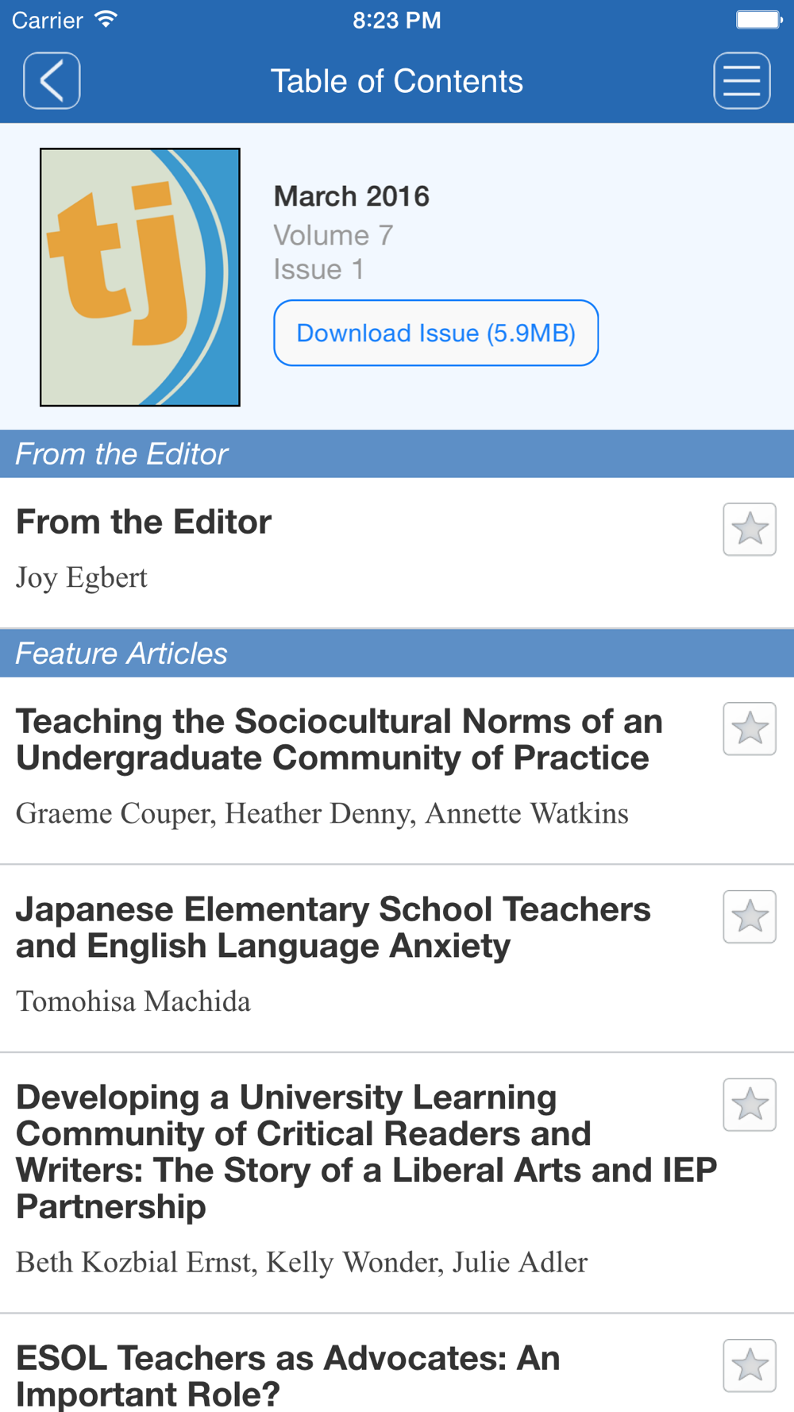This screenshot has width=794, height=1412.
Task: Tap the back arrow icon
Action: pyautogui.click(x=52, y=80)
